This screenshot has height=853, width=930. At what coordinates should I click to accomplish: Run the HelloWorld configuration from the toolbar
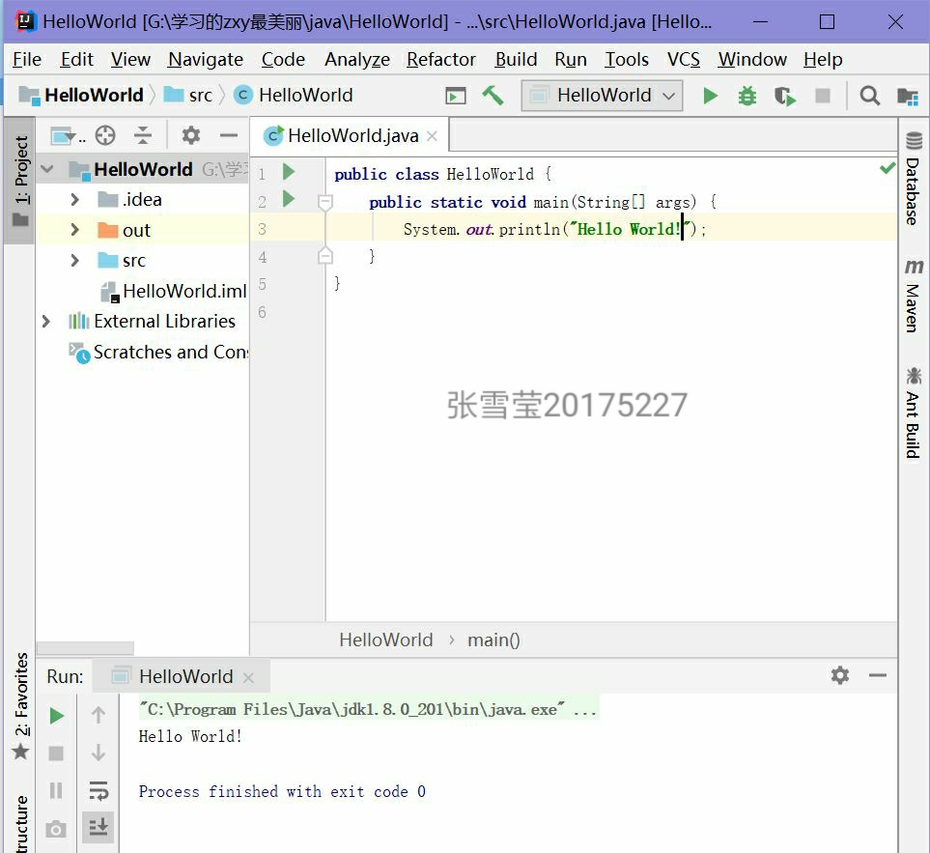click(710, 96)
